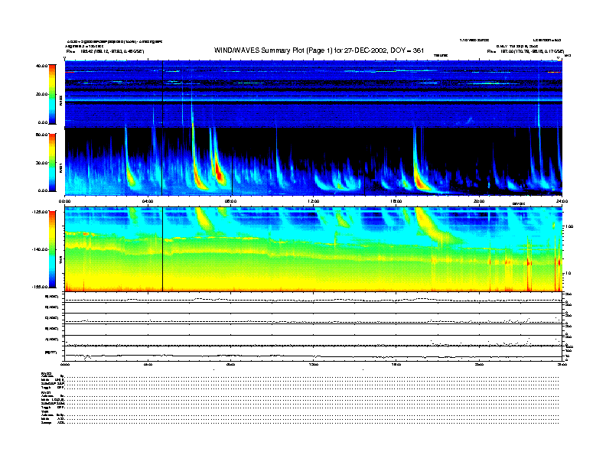Click the 08:00 label under the RAD1 panel
Screen dimensions: 606x468
click(230, 201)
